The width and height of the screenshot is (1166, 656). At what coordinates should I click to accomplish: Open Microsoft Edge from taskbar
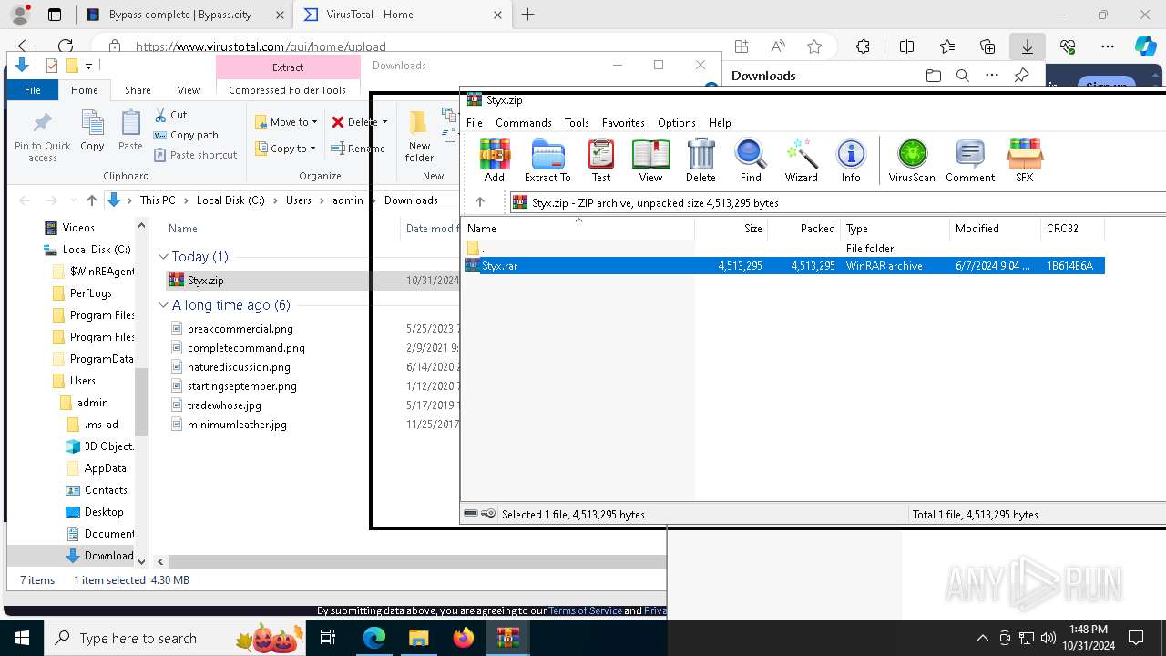(x=374, y=638)
